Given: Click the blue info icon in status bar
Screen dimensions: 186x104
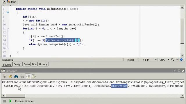Looking at the screenshot, I should pos(181,60).
